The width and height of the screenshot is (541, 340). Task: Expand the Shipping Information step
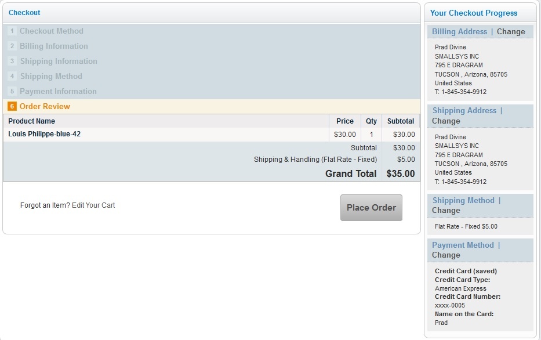click(x=59, y=62)
